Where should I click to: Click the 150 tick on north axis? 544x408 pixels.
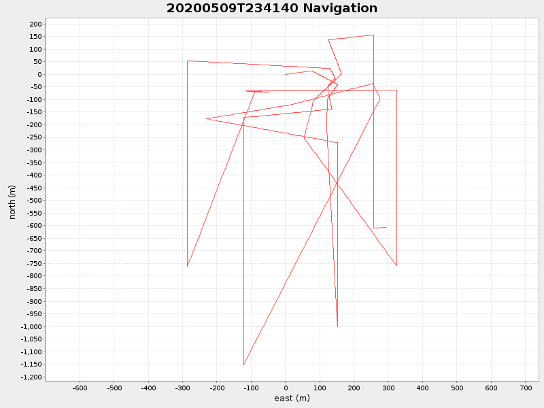35,37
